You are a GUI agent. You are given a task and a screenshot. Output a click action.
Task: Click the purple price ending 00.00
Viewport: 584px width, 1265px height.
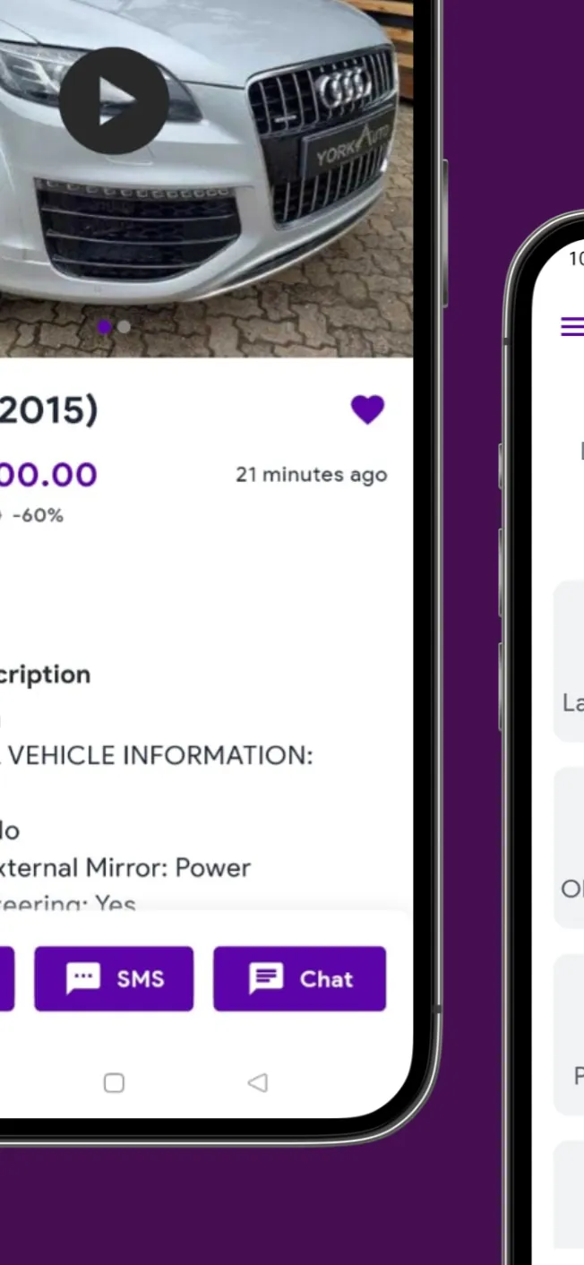48,475
